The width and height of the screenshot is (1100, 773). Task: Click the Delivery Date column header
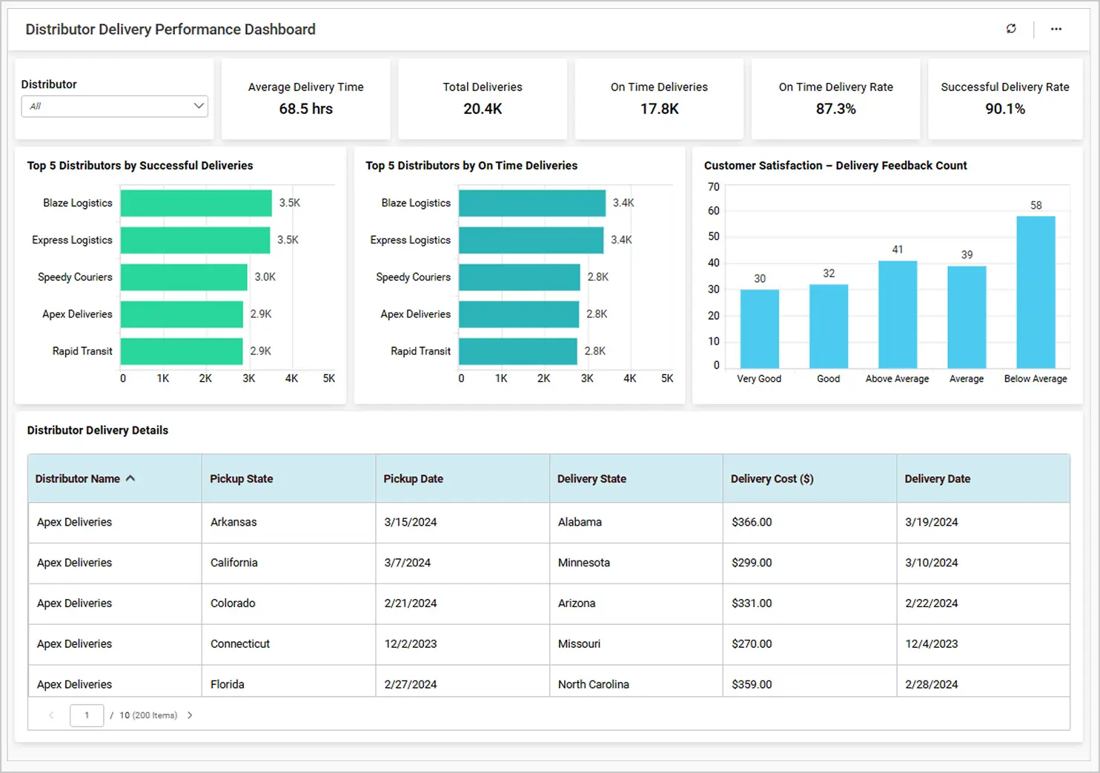(x=983, y=478)
